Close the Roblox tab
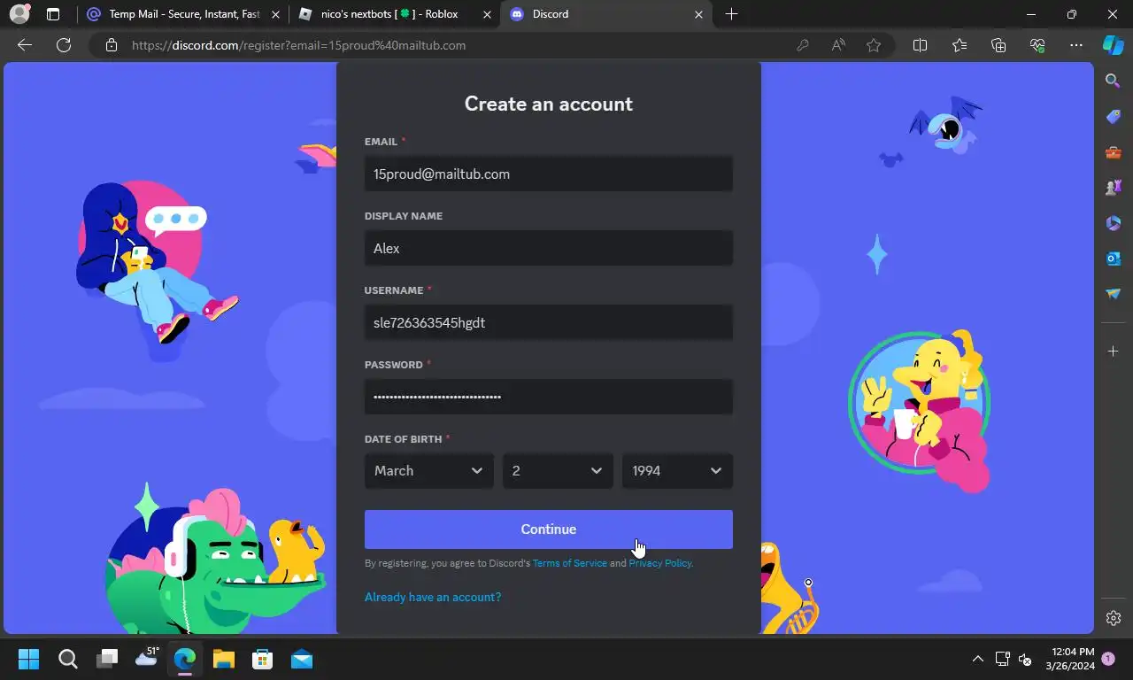Image resolution: width=1133 pixels, height=680 pixels. (x=488, y=14)
